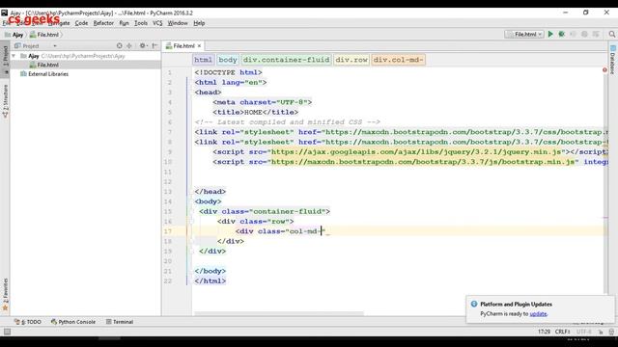The width and height of the screenshot is (618, 347).
Task: Collapse the Ajay project tree node
Action: point(14,56)
